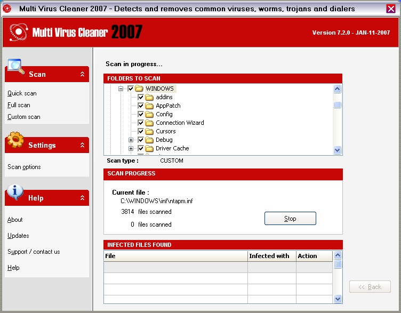
Task: Start a Full scan
Action: click(19, 105)
